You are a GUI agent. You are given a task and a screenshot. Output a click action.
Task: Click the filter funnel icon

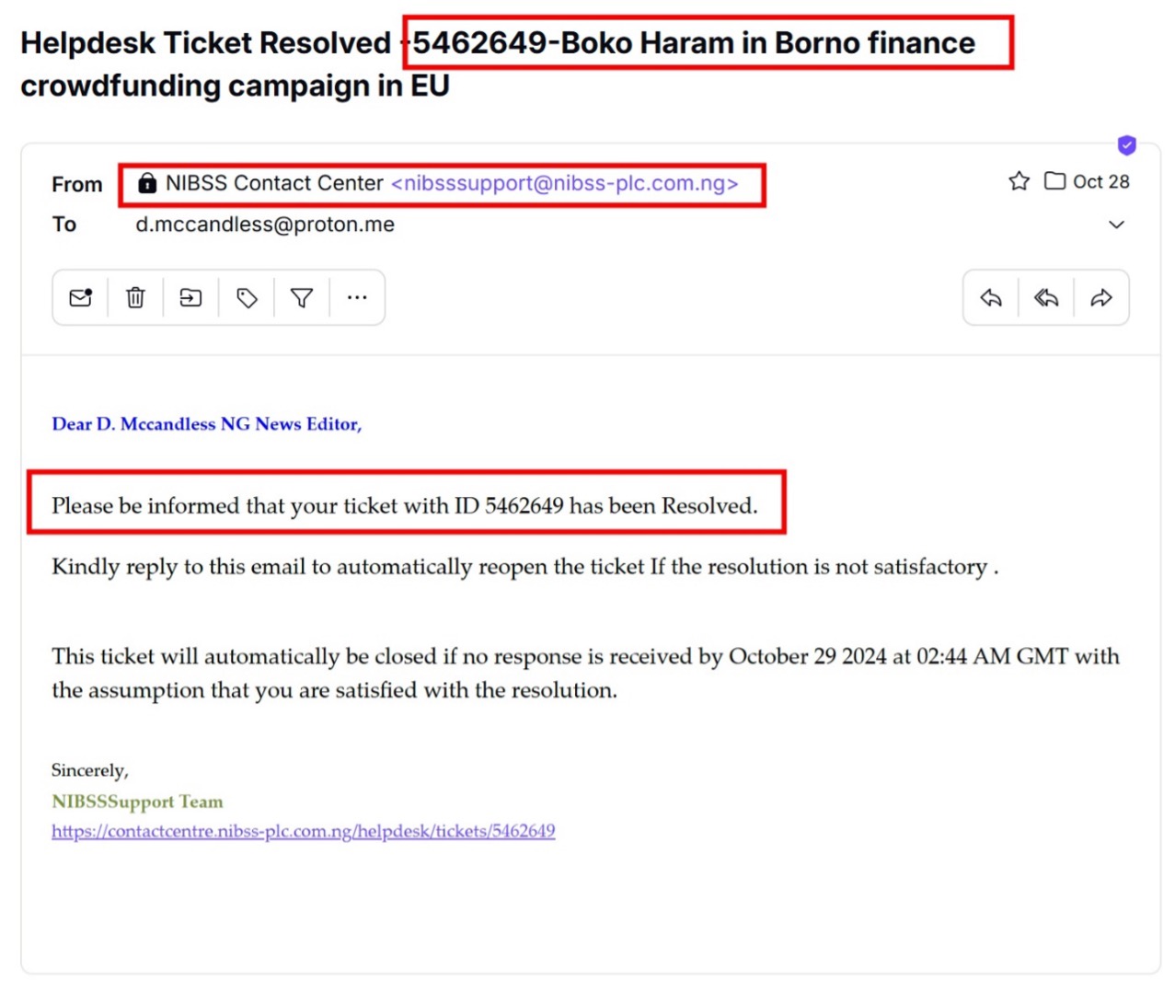[302, 297]
